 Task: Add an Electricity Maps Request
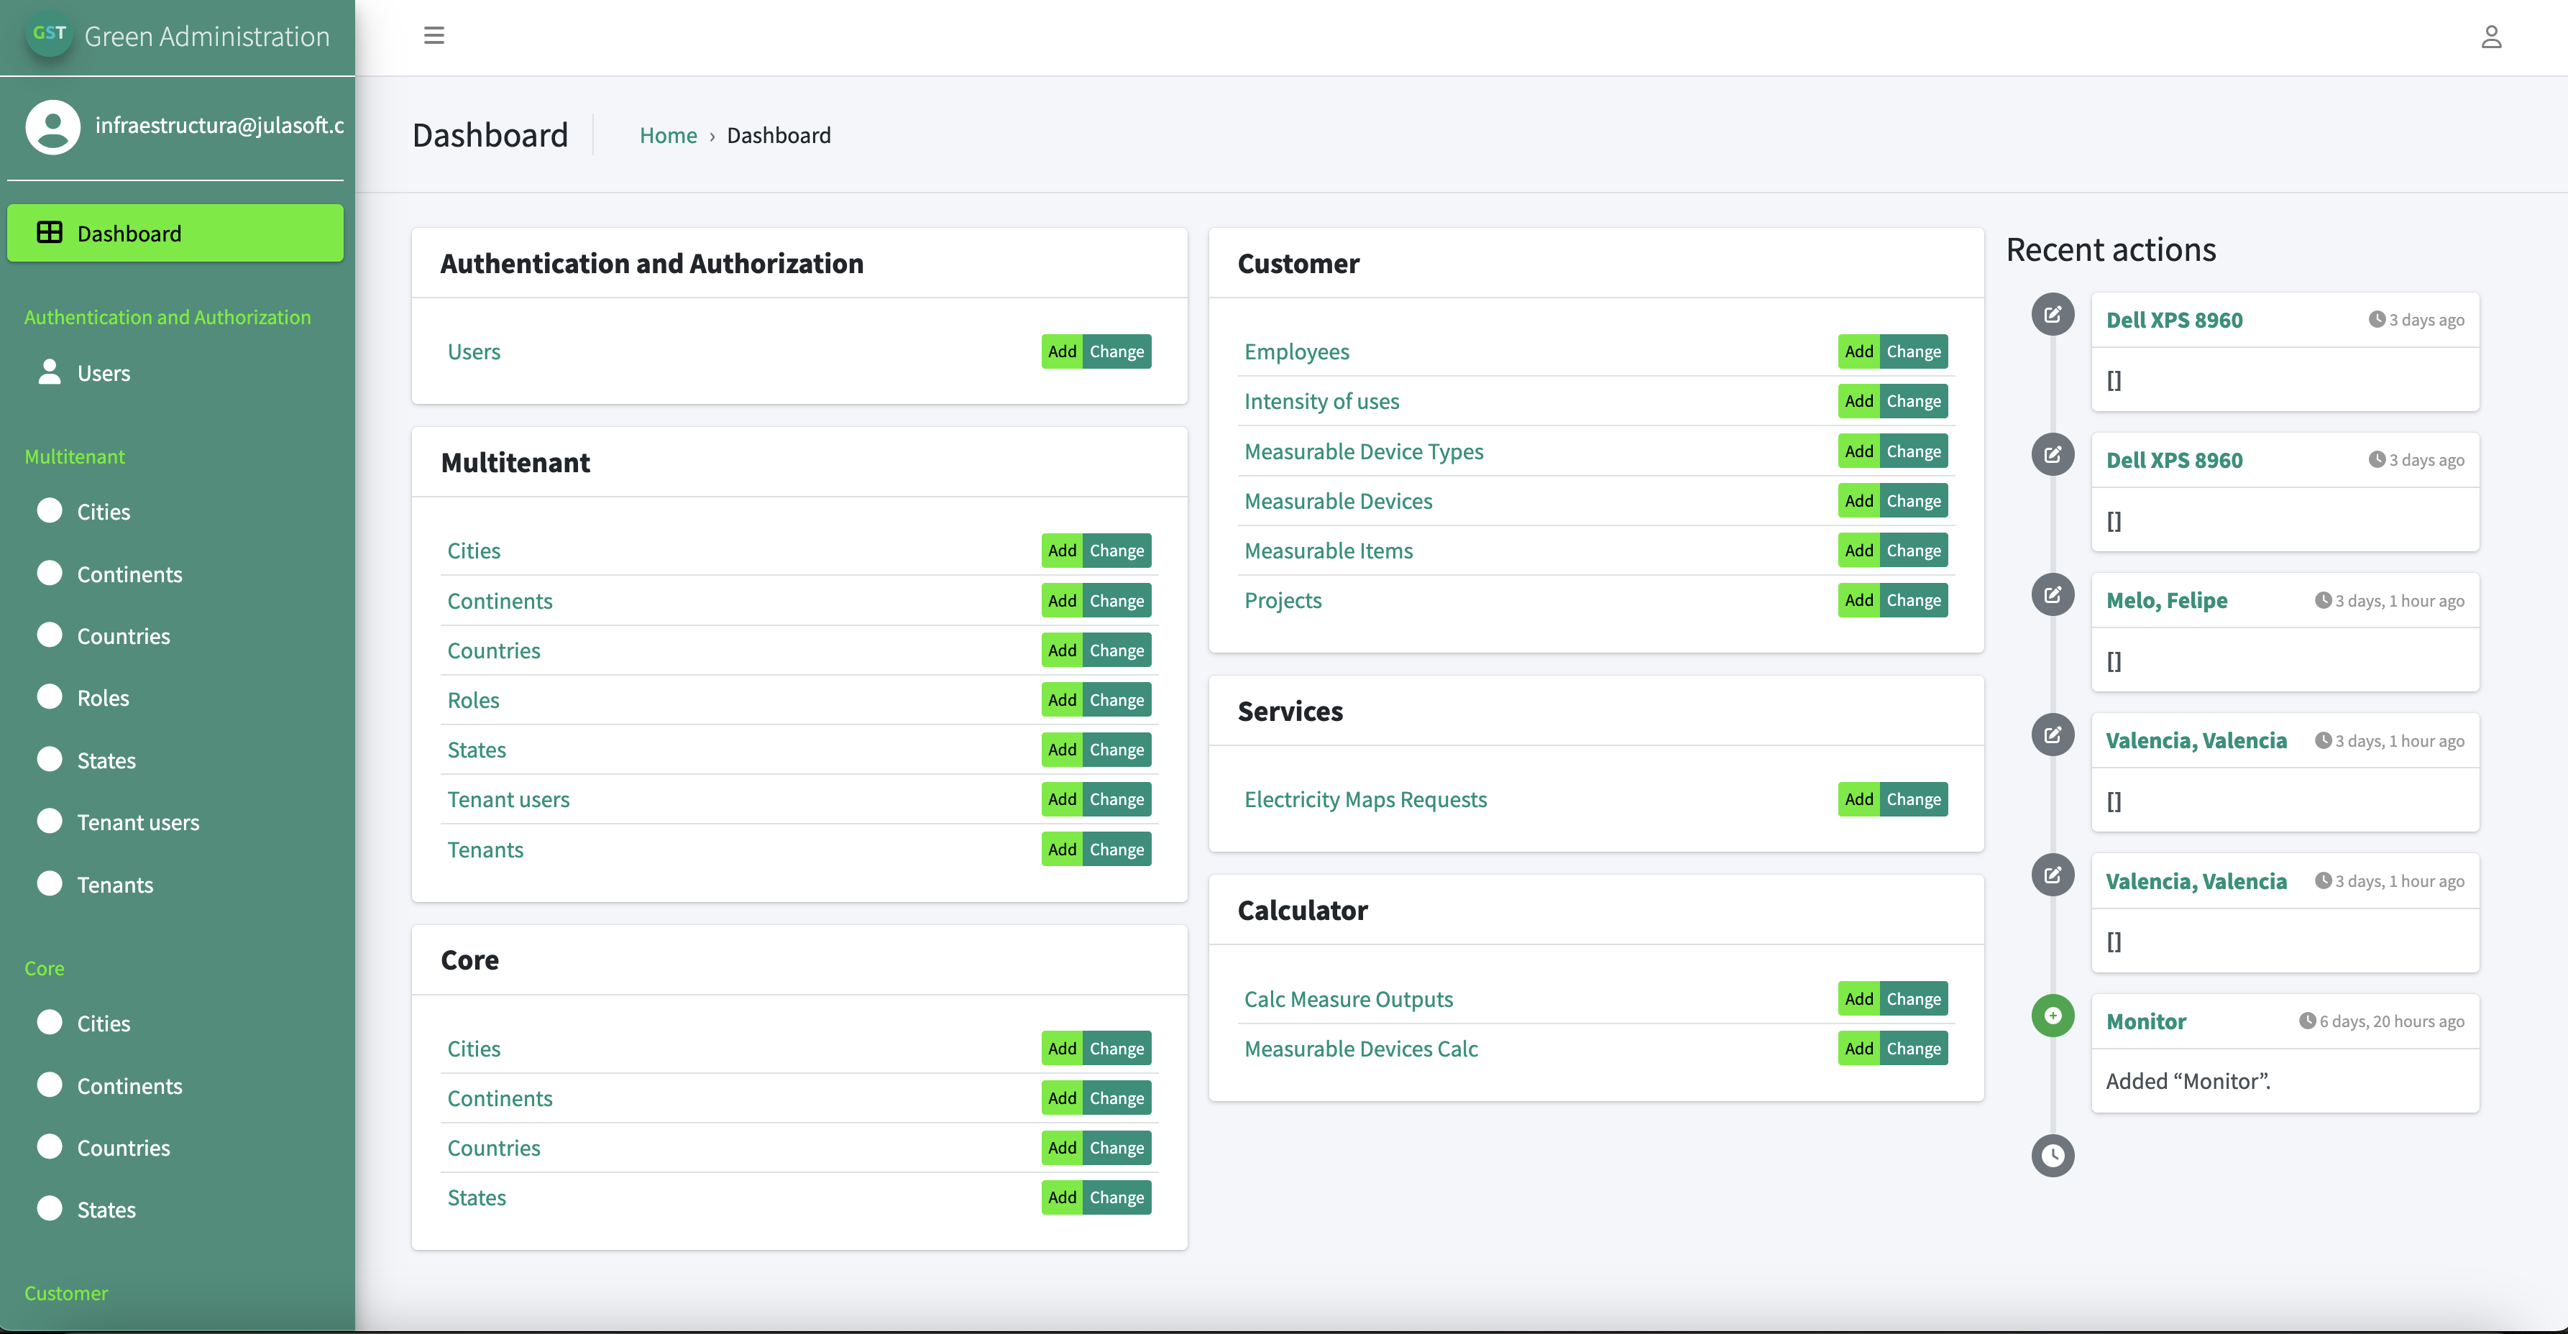point(1858,799)
